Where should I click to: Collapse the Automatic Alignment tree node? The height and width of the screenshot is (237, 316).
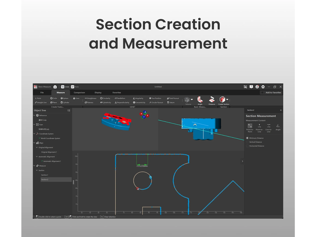click(37, 157)
